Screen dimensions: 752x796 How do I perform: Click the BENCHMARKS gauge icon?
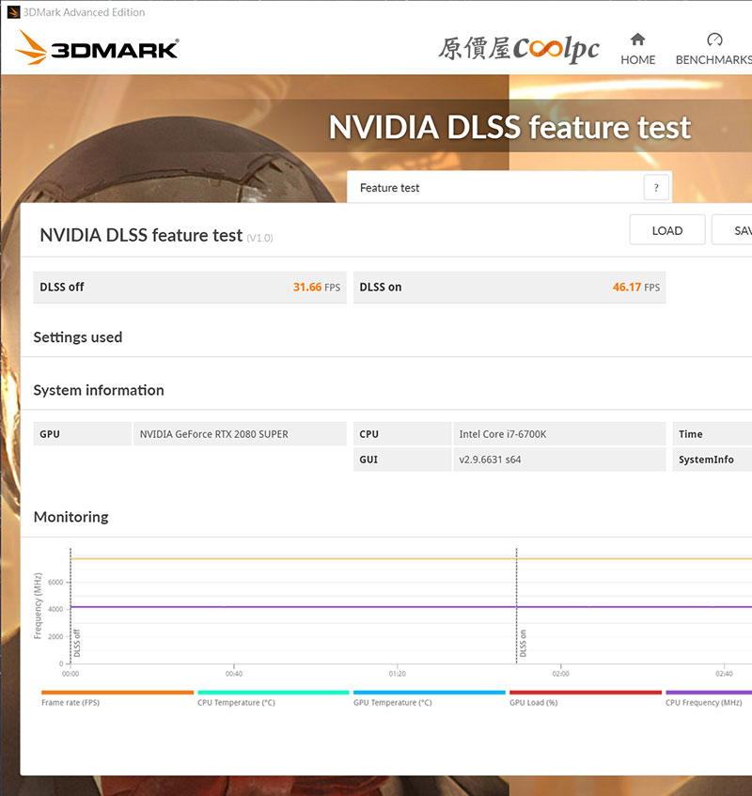(x=714, y=39)
